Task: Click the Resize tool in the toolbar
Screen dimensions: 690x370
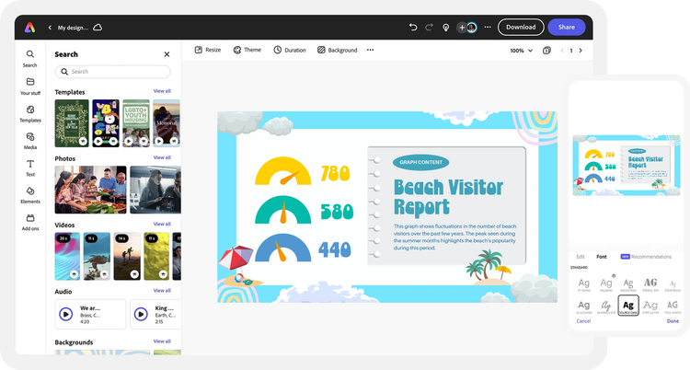Action: 208,50
